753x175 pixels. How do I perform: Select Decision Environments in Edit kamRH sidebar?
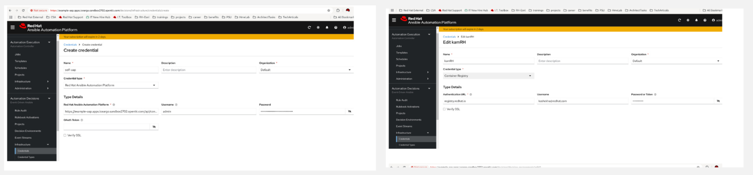coord(408,120)
